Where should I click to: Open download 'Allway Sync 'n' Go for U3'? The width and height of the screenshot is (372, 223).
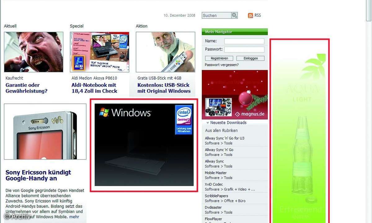click(x=224, y=138)
